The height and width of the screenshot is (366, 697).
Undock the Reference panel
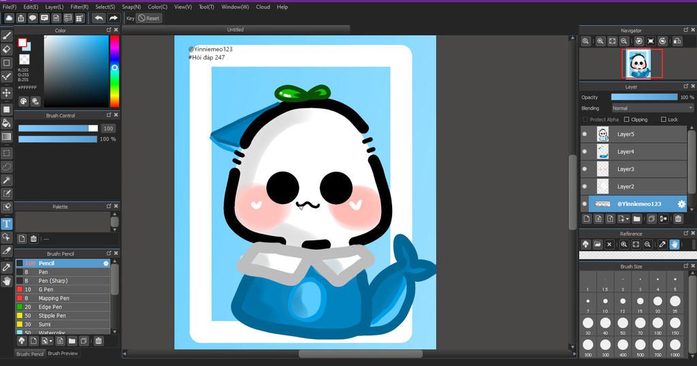tap(685, 233)
